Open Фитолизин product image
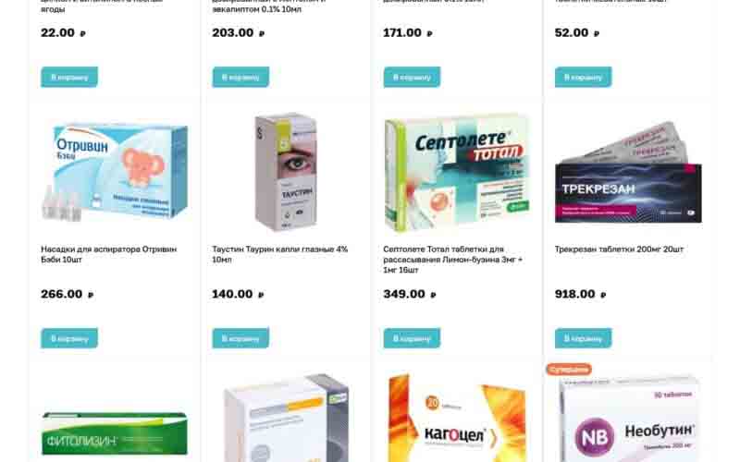740x462 pixels. pos(115,433)
